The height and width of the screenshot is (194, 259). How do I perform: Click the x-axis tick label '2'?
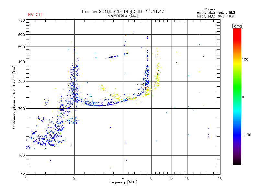[74, 178]
